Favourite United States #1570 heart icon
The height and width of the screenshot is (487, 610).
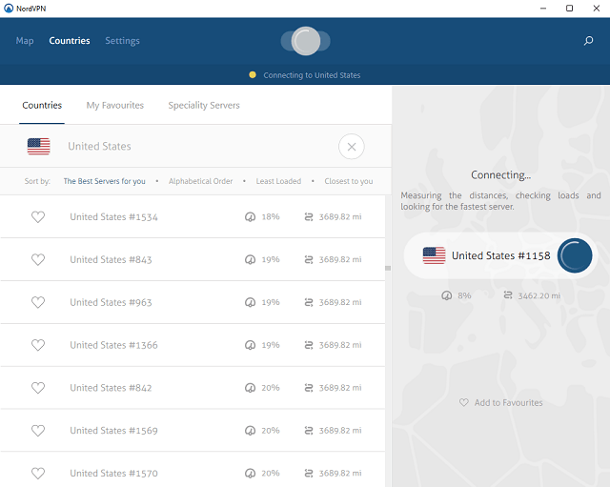[x=38, y=474]
